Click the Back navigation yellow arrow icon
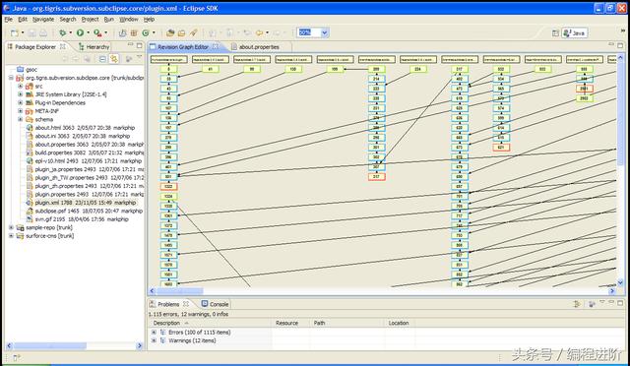Viewport: 630px width, 366px height. coord(260,32)
